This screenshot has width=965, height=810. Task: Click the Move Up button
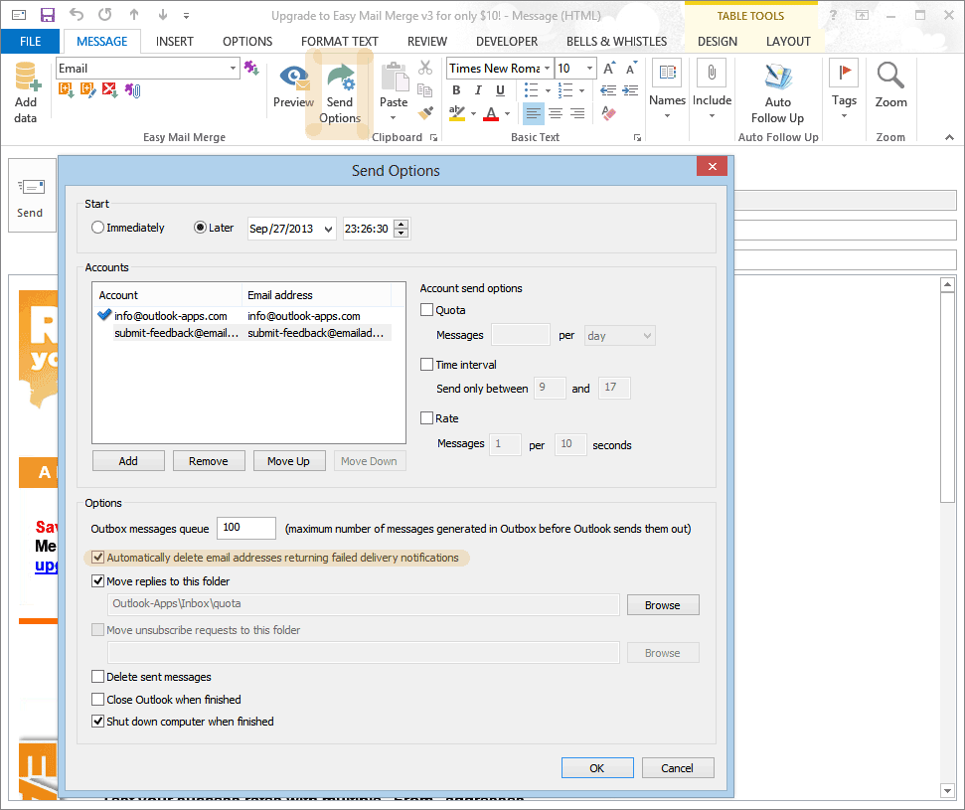[x=289, y=461]
